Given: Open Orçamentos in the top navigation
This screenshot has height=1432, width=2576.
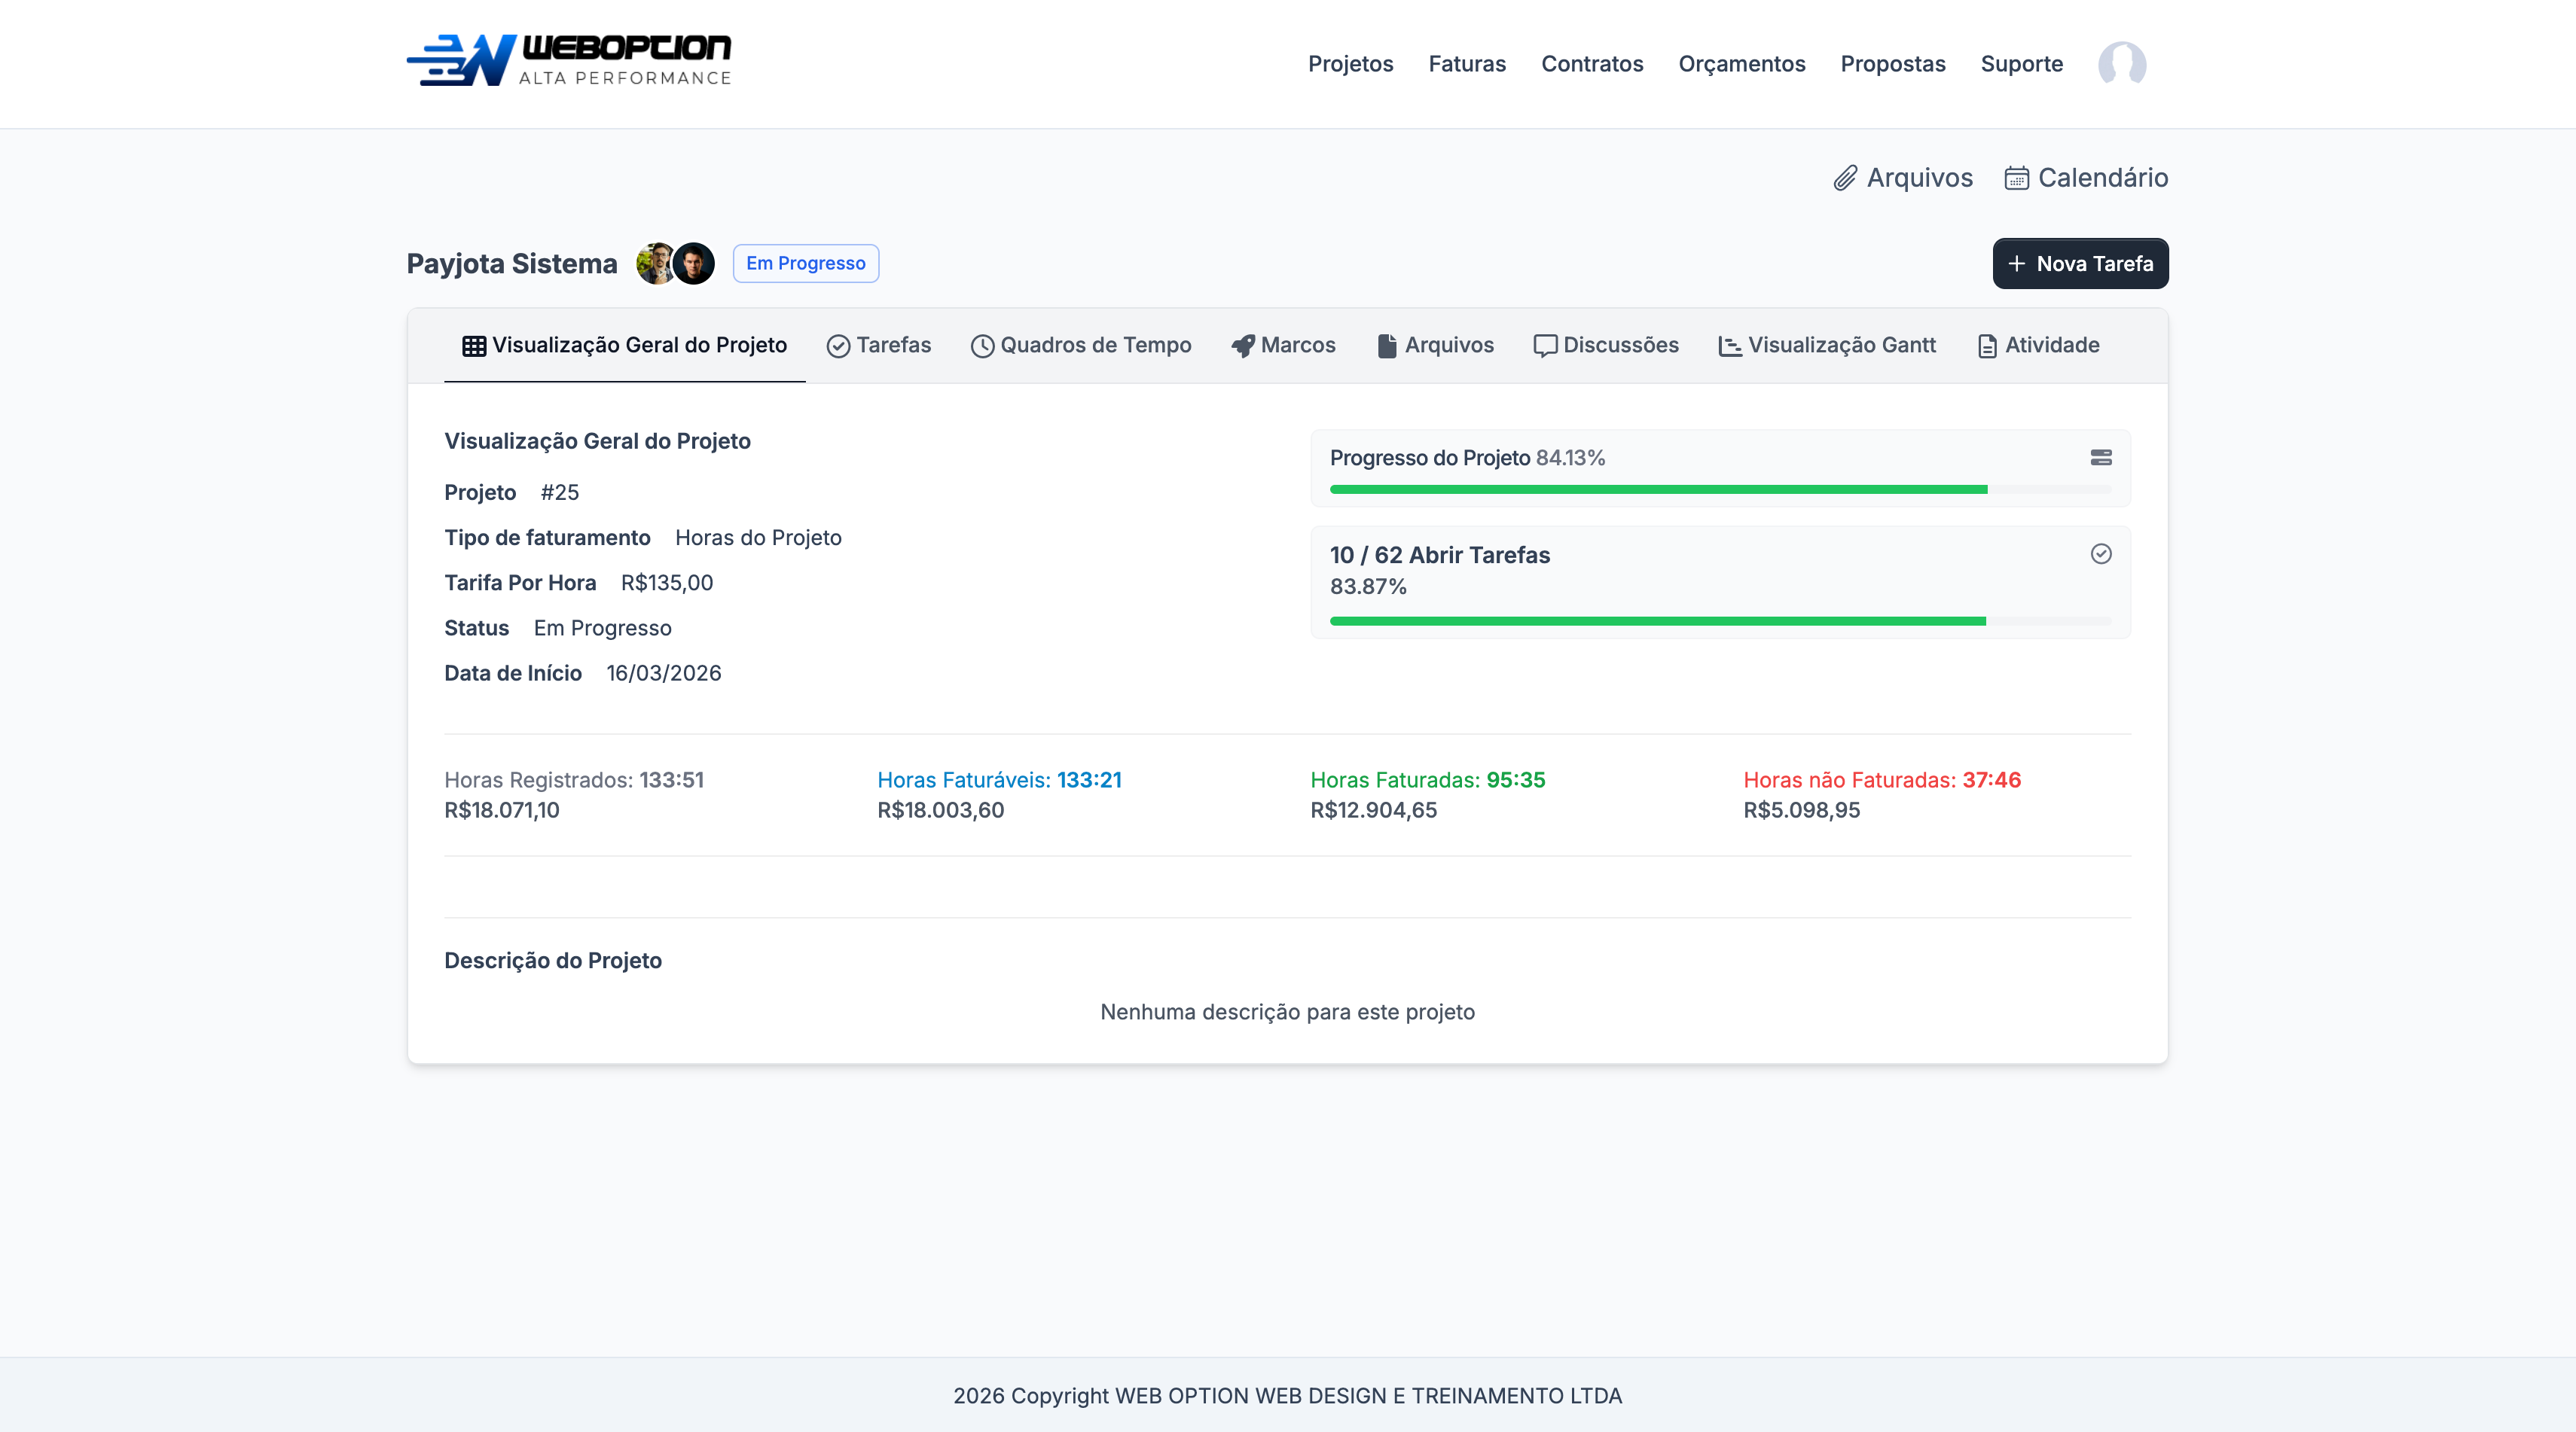Looking at the screenshot, I should [1741, 64].
